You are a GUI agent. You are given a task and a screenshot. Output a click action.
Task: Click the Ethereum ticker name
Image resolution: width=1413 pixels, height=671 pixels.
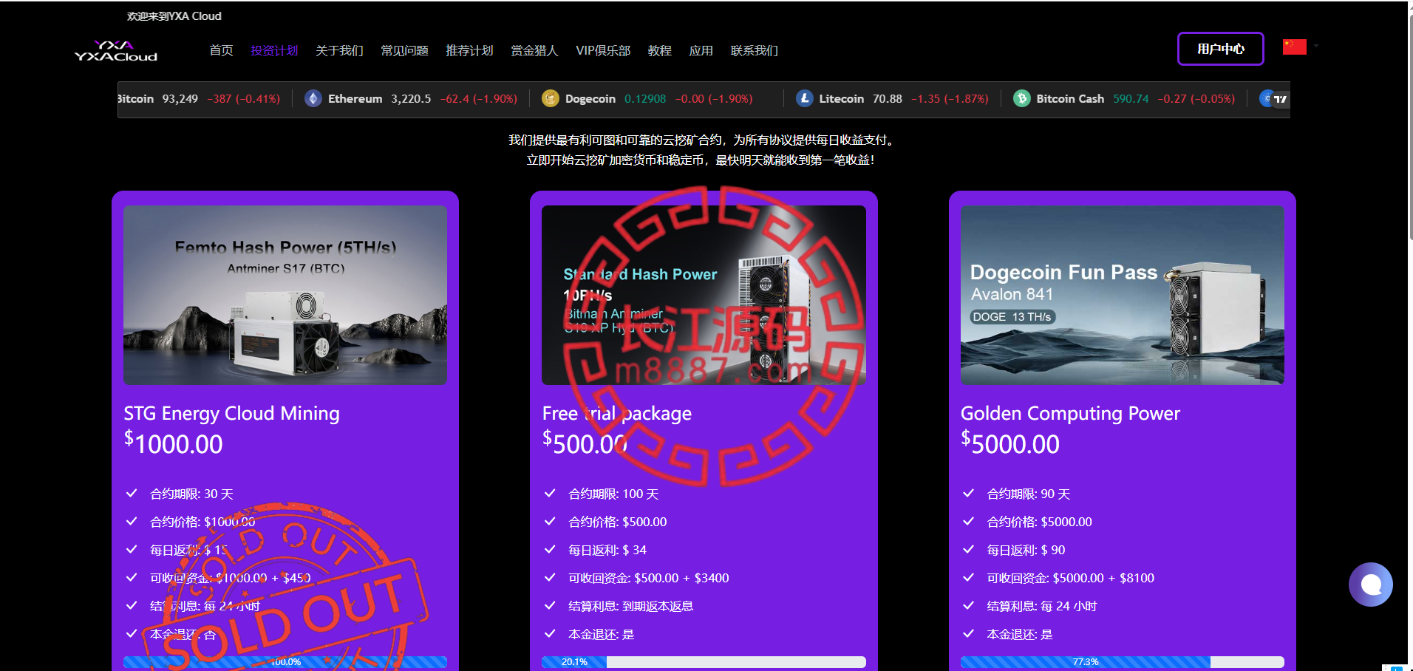(355, 98)
